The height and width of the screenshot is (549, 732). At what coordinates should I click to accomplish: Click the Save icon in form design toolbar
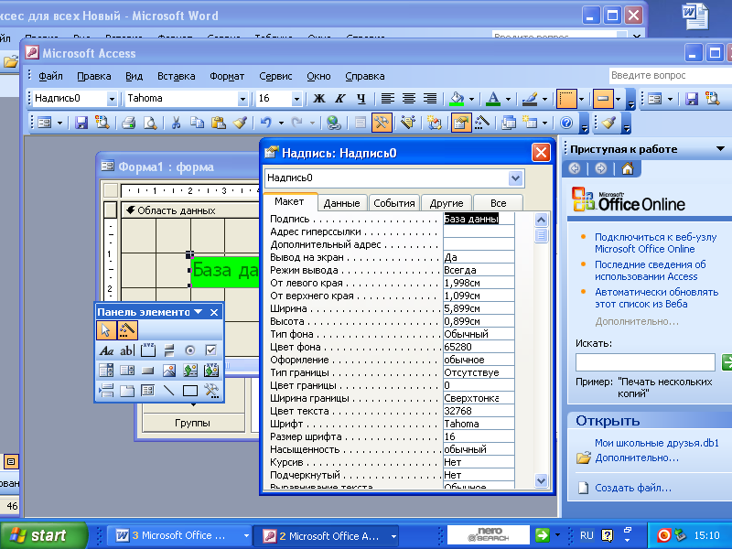(81, 124)
